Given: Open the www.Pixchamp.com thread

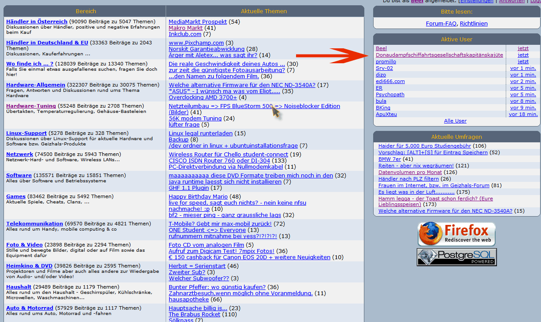Looking at the screenshot, I should coord(196,43).
